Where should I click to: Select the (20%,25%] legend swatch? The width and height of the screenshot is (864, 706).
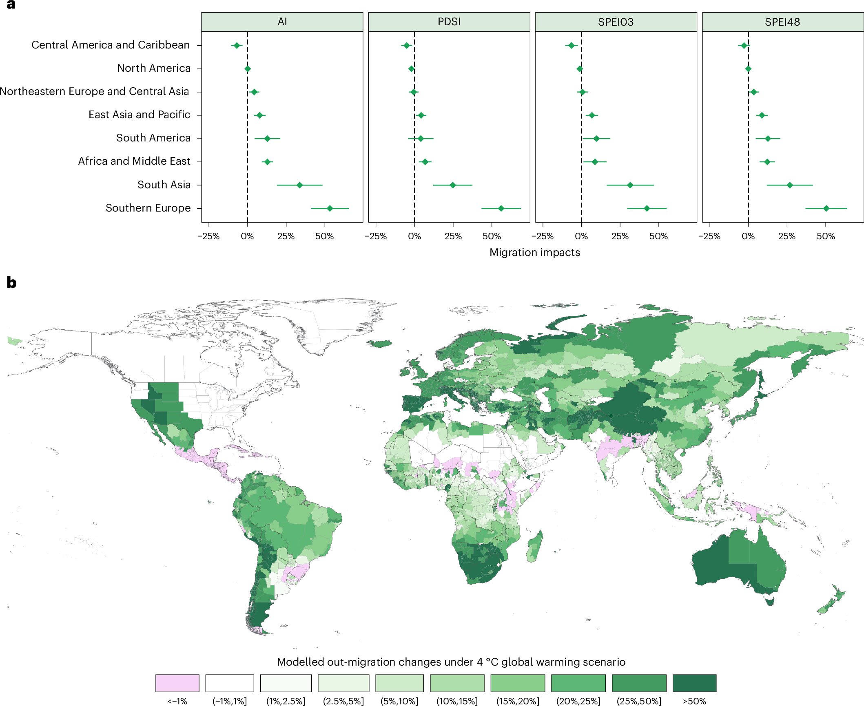pos(578,683)
